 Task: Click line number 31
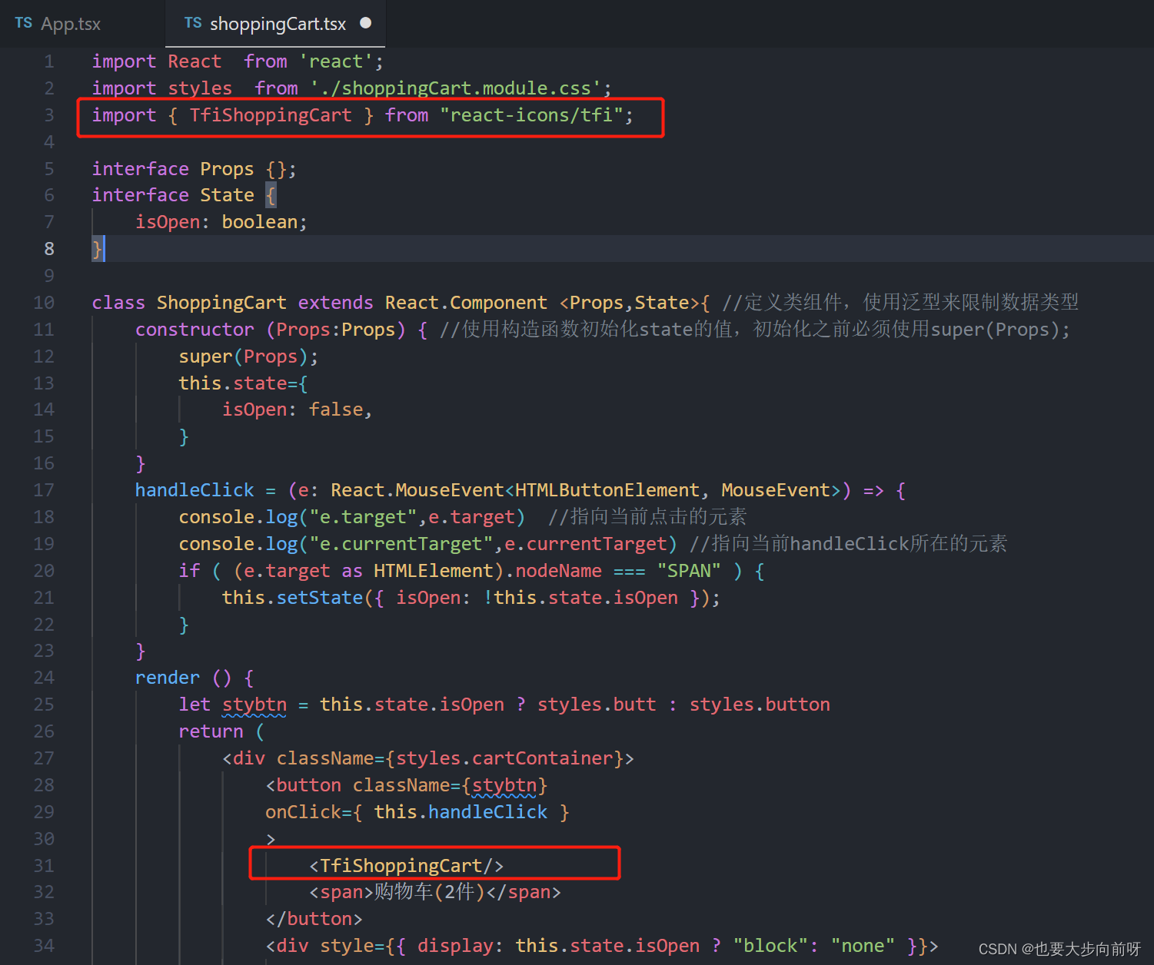(43, 865)
